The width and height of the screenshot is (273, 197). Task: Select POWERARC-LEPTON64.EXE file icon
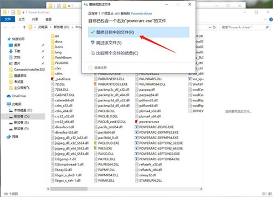click(136, 159)
